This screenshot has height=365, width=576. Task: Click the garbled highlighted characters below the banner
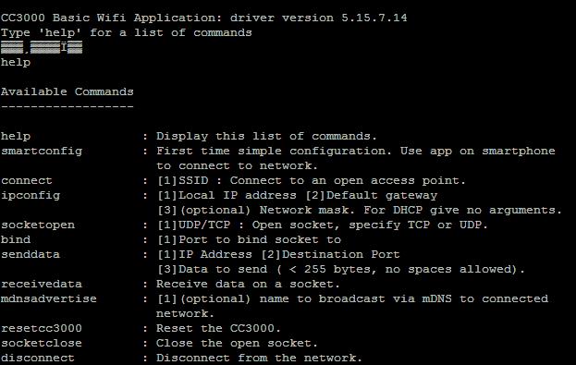point(42,47)
